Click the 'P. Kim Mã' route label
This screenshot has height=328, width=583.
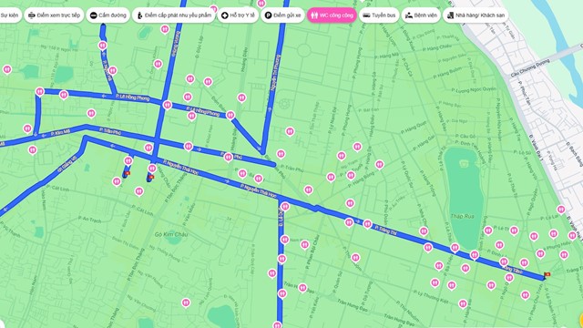61,132
